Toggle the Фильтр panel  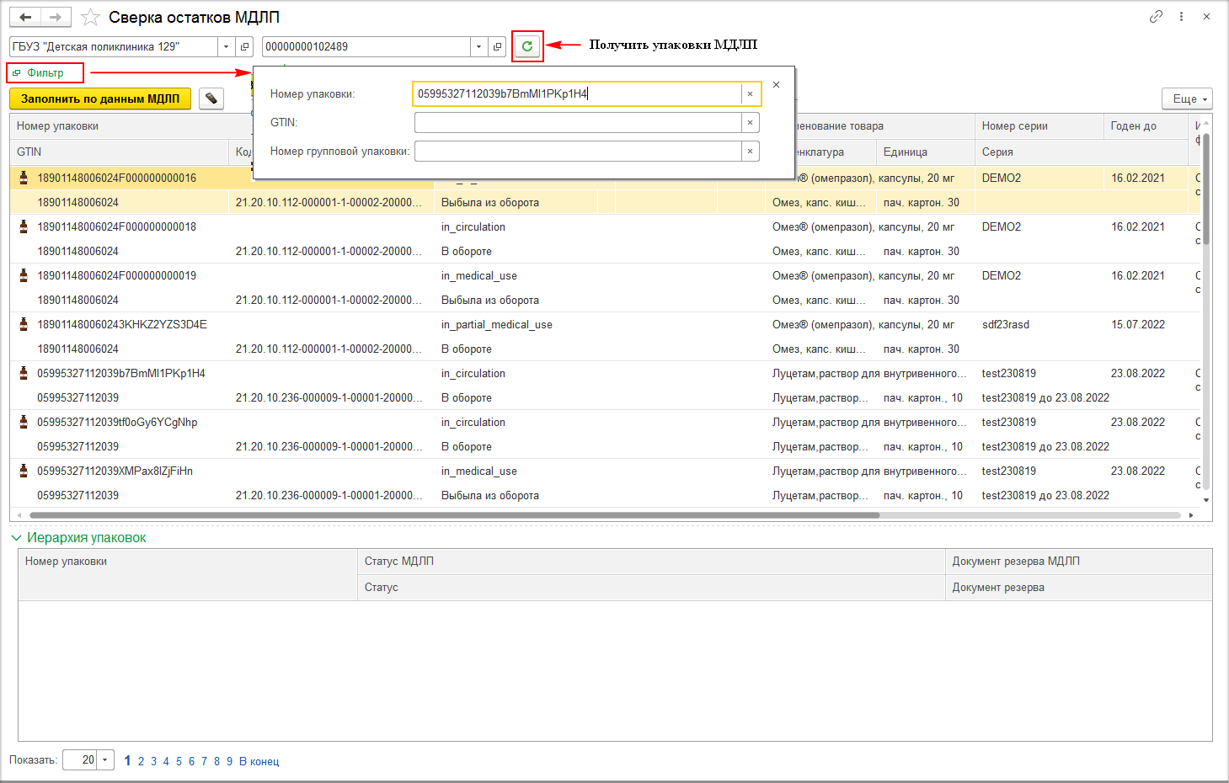point(45,73)
